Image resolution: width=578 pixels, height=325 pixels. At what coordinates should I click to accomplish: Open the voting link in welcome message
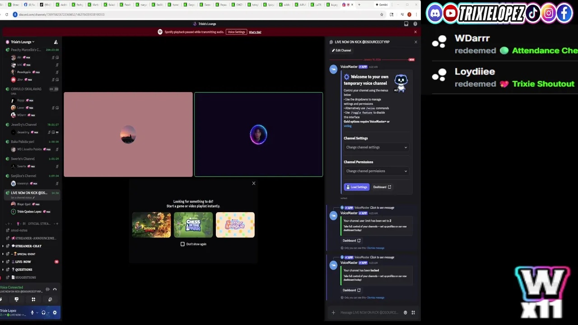[x=347, y=126]
